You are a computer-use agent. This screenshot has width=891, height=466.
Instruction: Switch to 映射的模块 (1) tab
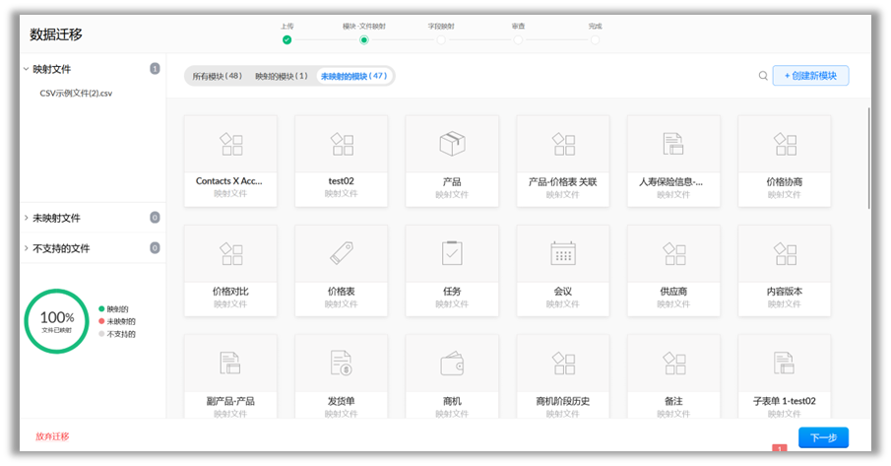click(x=281, y=76)
